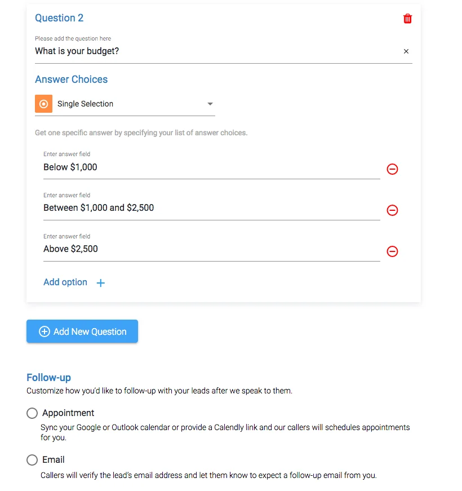Click the plus icon beside Add option

101,283
